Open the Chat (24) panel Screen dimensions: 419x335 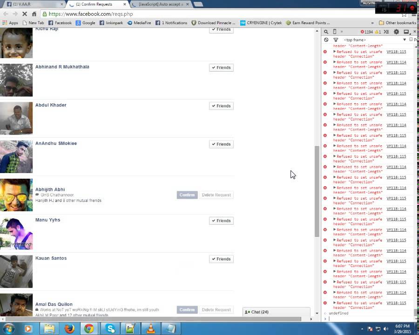(277, 312)
